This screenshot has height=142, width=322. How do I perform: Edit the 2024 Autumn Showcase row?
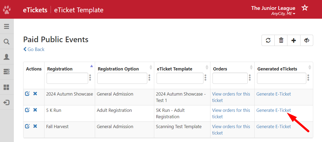point(27,94)
